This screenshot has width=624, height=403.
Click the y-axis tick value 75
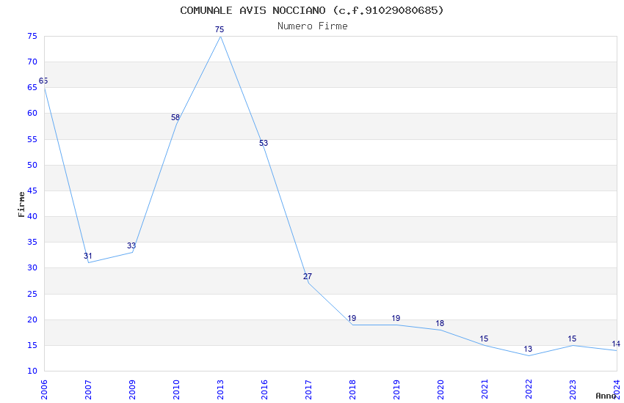(32, 36)
